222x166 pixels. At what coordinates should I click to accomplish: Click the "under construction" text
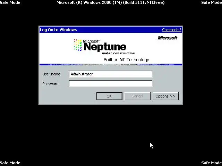tap(119, 53)
